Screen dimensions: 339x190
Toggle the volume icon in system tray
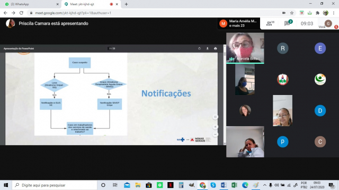point(276,185)
